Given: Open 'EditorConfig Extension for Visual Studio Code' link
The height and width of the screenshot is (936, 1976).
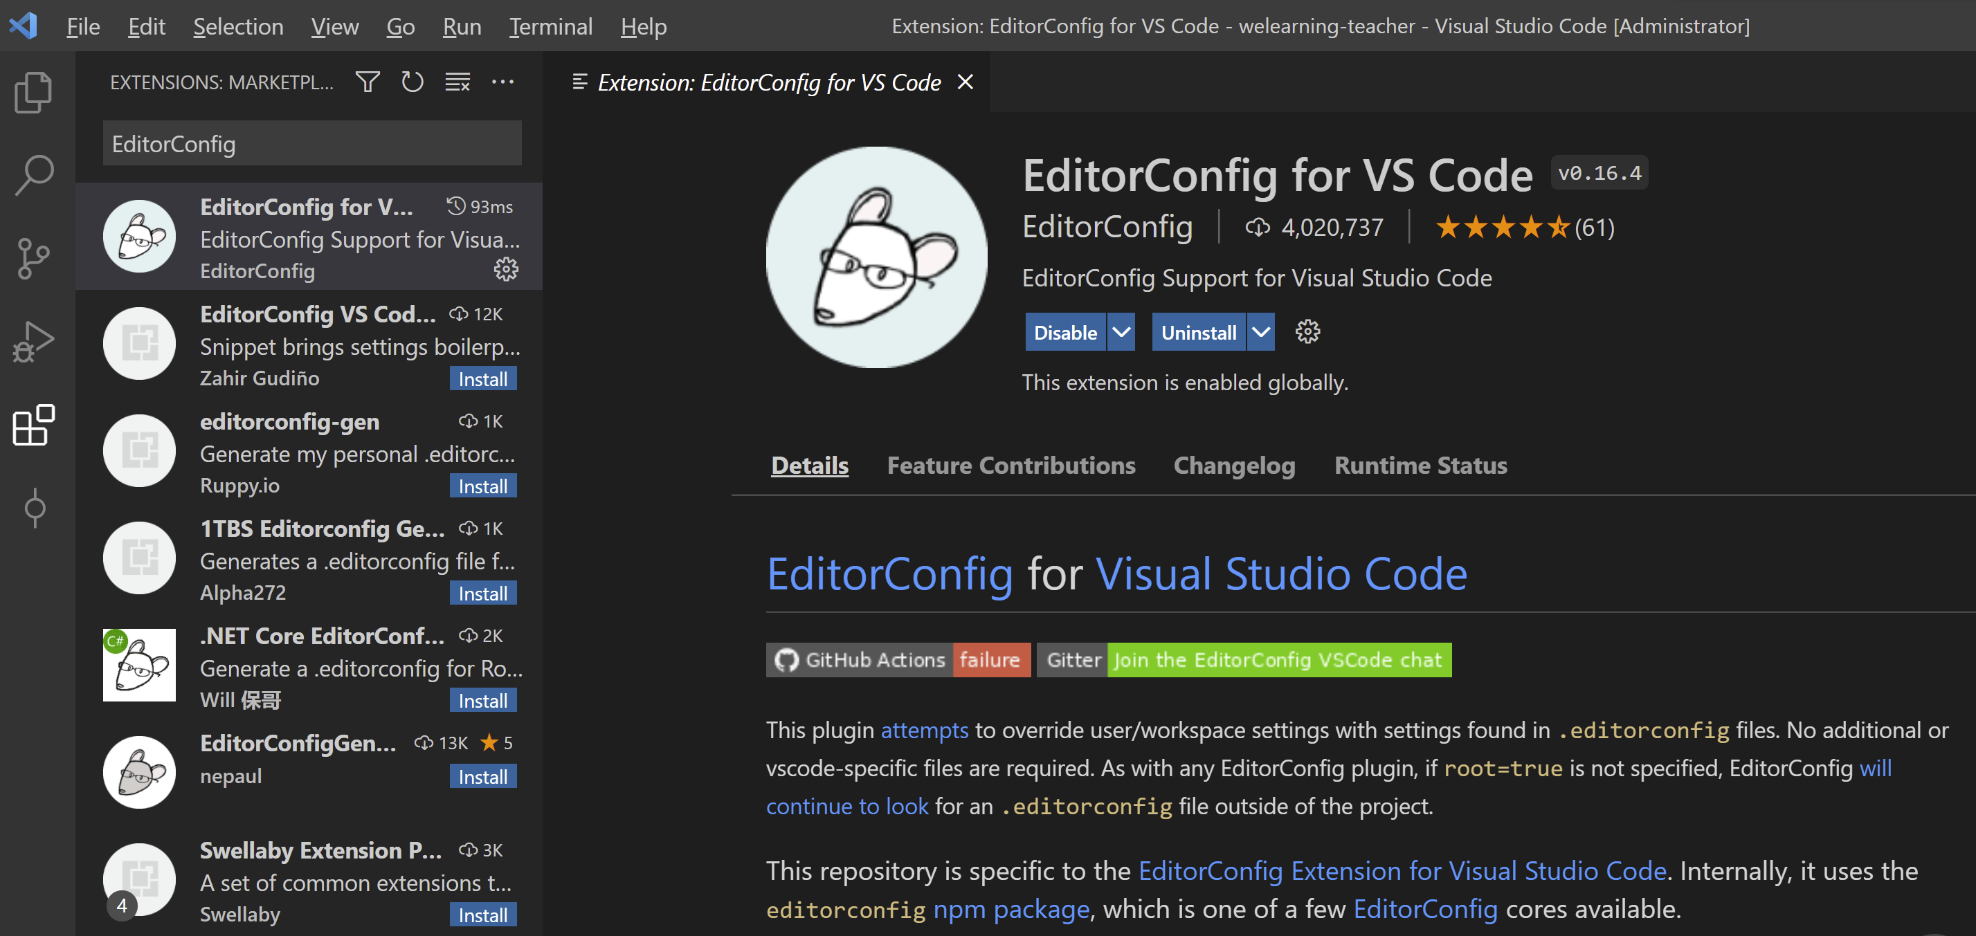Looking at the screenshot, I should tap(1402, 871).
